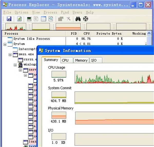Collapse the smss.exe tree node
Screen dimensions: 154x147
coord(10,55)
